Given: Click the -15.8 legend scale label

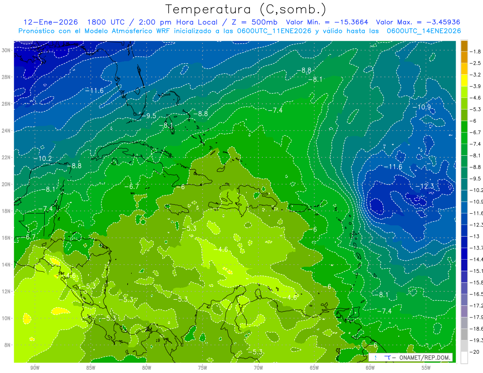Looking at the screenshot, I should point(476,282).
